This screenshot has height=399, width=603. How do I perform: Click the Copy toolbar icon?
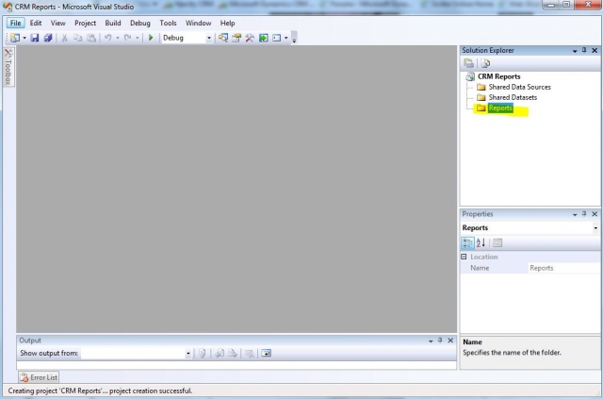(78, 38)
